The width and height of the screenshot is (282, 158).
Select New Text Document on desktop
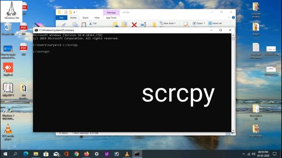click(x=256, y=51)
